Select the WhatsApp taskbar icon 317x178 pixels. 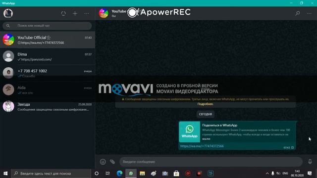tap(131, 174)
